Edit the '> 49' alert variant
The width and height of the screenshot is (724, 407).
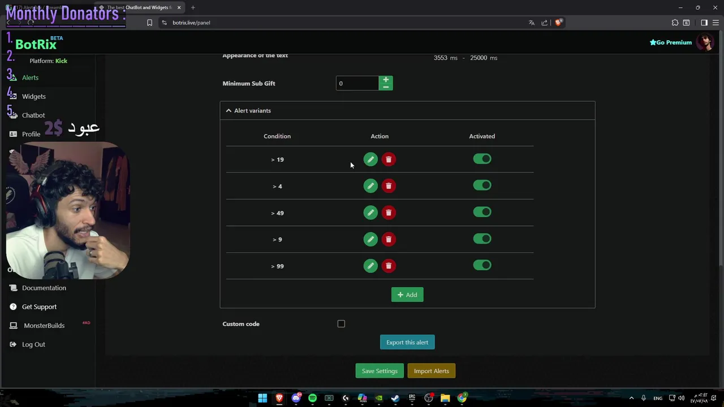click(x=370, y=213)
